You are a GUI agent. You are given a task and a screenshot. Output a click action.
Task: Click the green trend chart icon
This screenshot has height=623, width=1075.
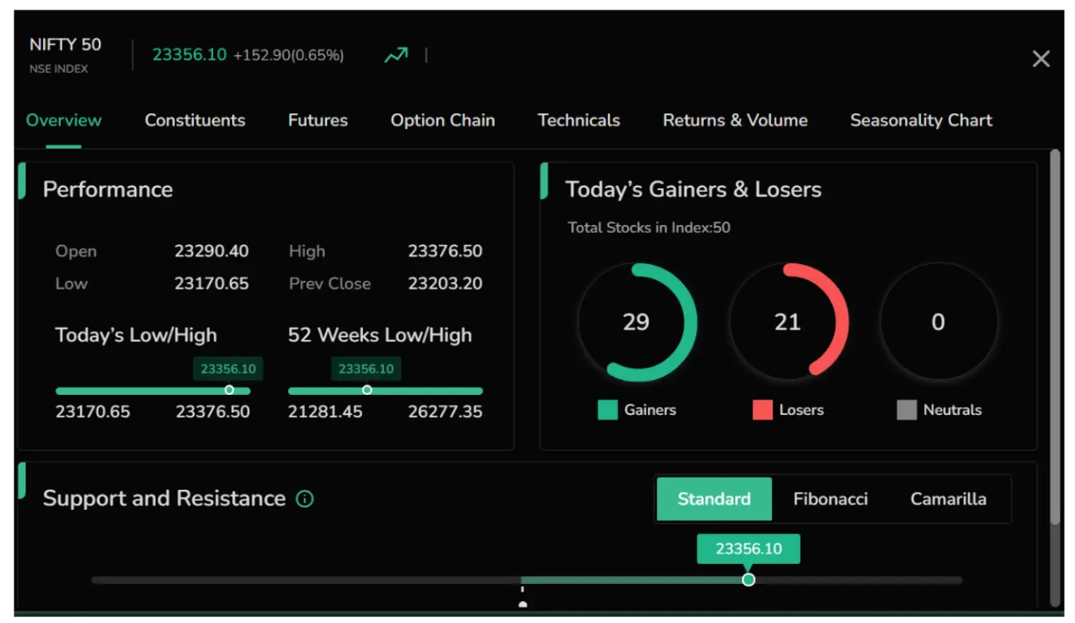point(396,55)
